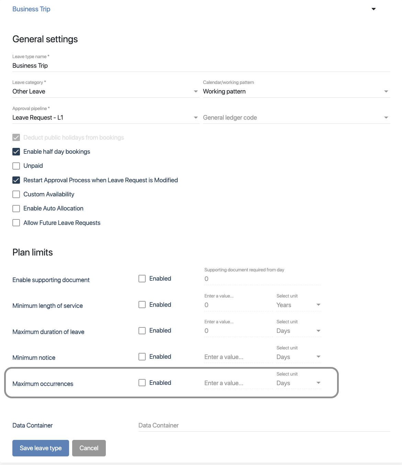Check Allow Future Leave Requests

tap(16, 223)
